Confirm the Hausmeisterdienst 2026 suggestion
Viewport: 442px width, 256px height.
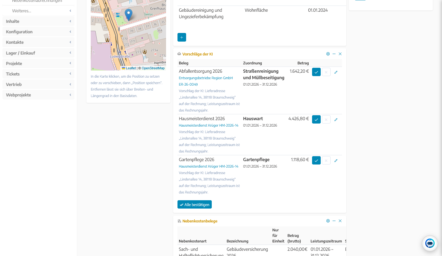tap(316, 120)
